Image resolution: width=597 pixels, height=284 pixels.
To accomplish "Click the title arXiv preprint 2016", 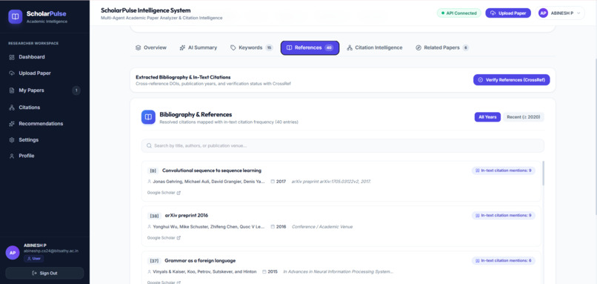I will click(187, 215).
